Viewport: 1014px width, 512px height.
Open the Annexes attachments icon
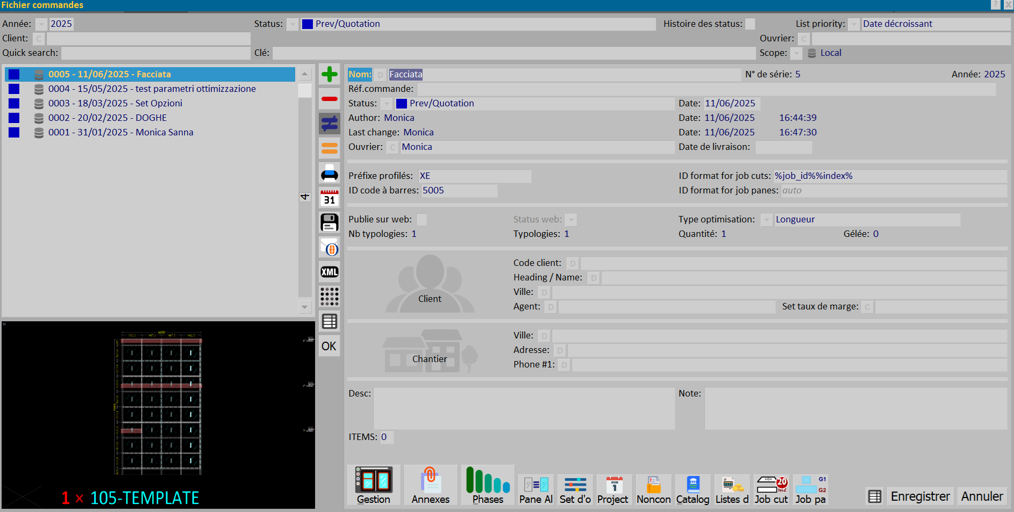click(431, 485)
